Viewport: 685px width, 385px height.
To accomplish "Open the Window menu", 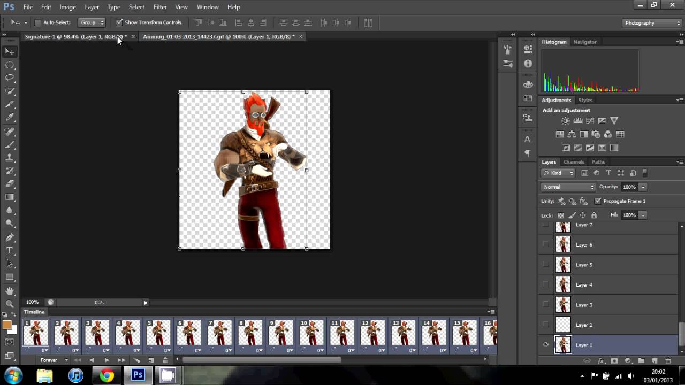I will pyautogui.click(x=208, y=7).
